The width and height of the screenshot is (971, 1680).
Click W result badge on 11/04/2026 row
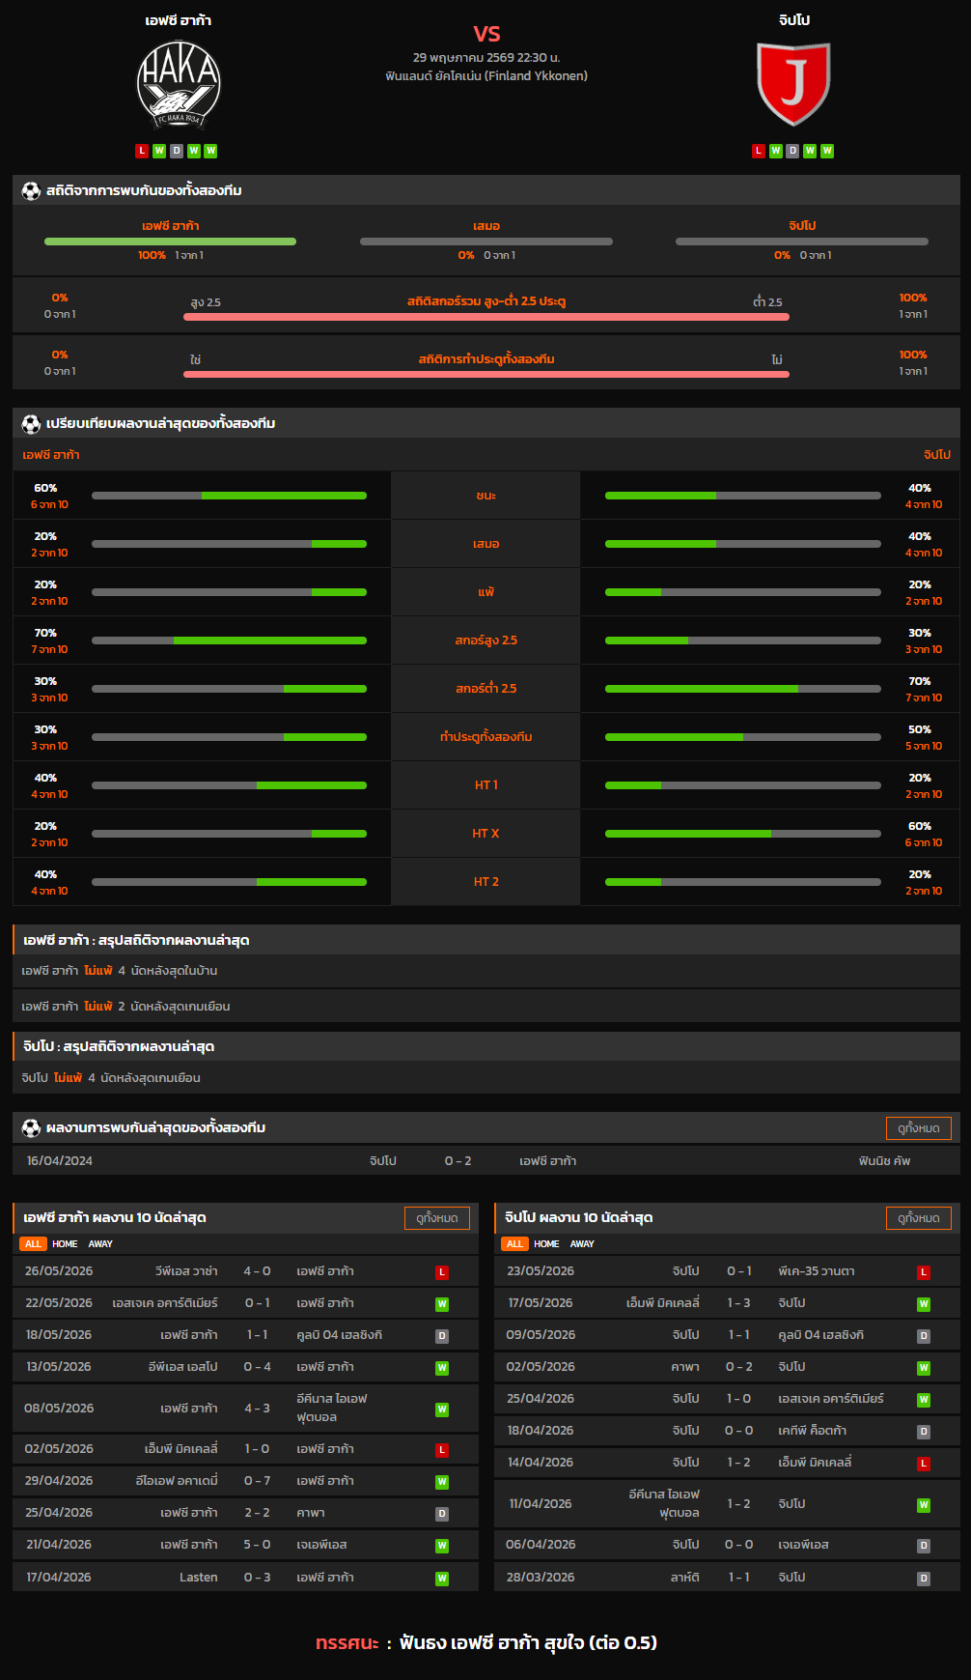point(924,1505)
